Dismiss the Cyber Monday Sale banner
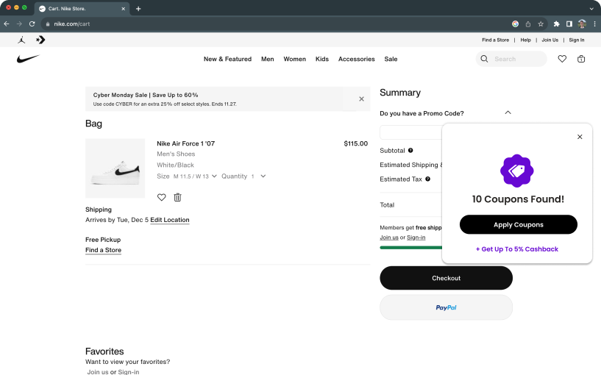 361,99
